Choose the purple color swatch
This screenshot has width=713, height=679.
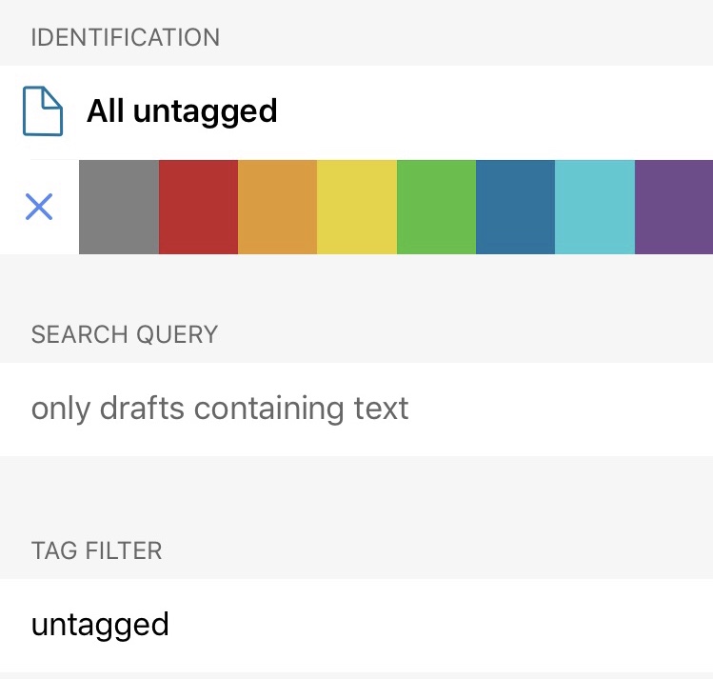pyautogui.click(x=673, y=207)
